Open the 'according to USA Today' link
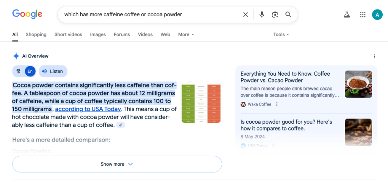This screenshot has height=182, width=388. [88, 109]
